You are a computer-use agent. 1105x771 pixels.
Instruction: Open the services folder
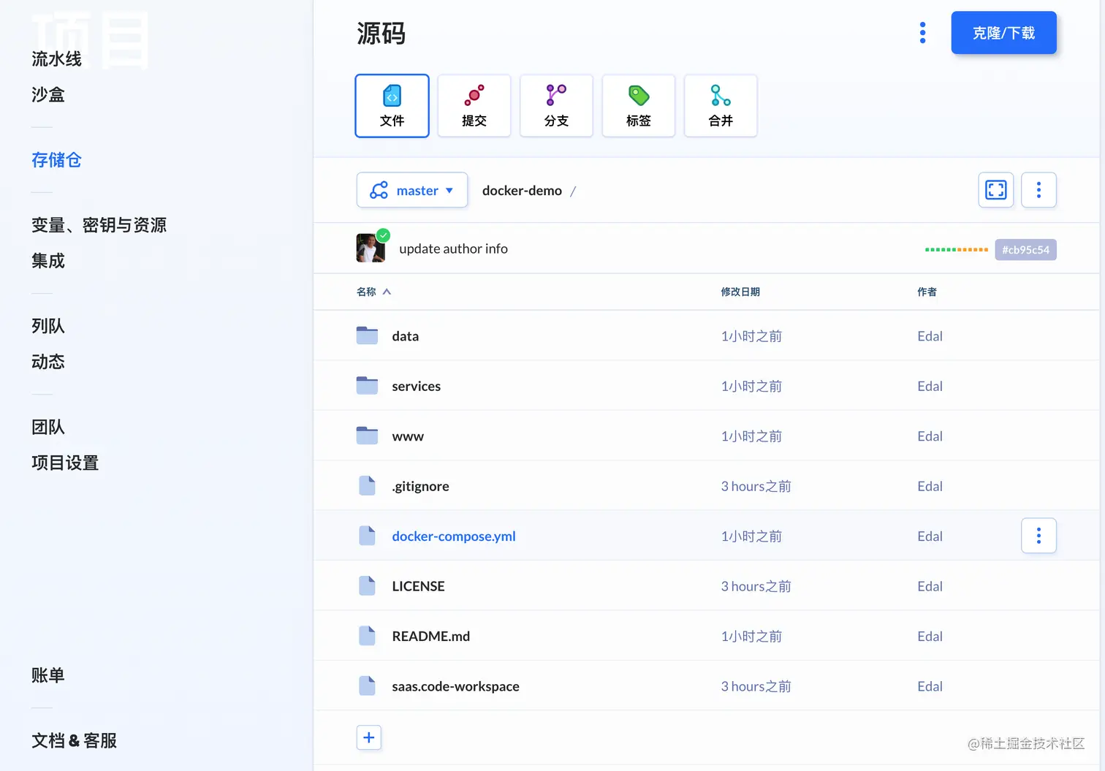click(x=416, y=386)
